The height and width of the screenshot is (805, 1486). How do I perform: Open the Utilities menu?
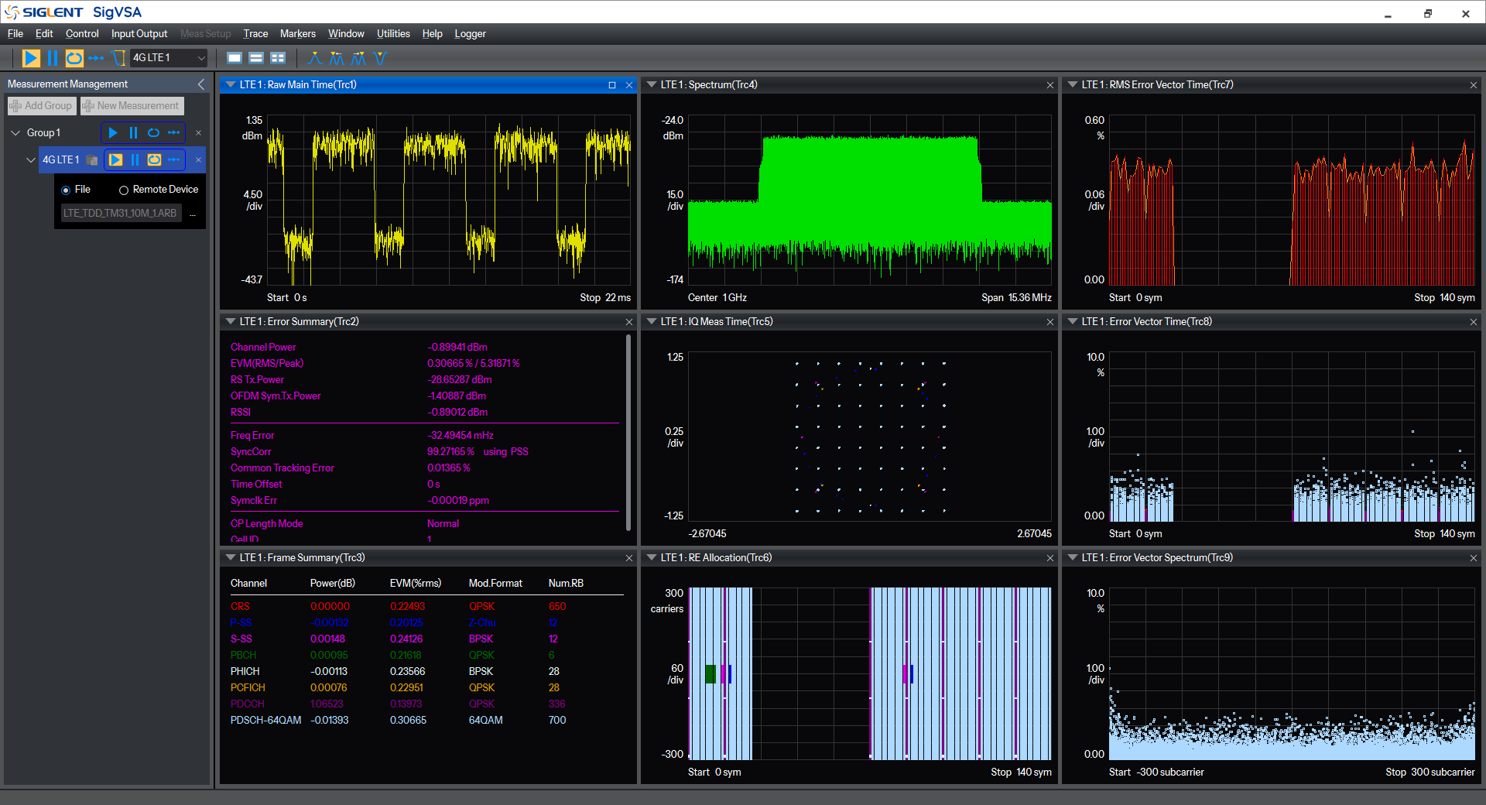click(x=393, y=34)
